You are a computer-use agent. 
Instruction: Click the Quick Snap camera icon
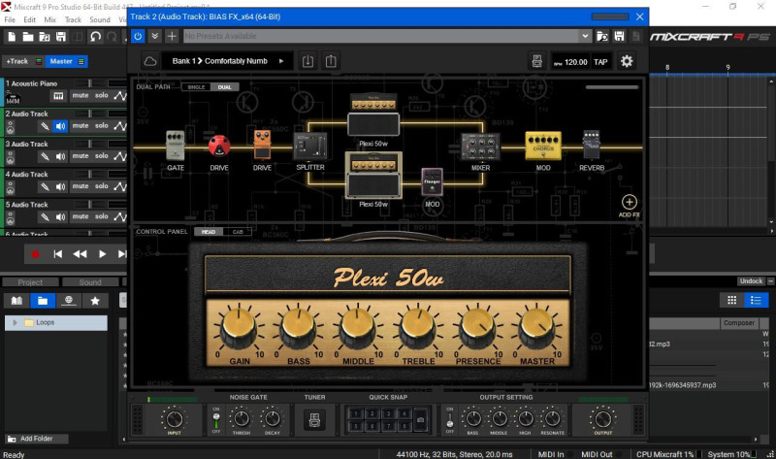(x=420, y=419)
